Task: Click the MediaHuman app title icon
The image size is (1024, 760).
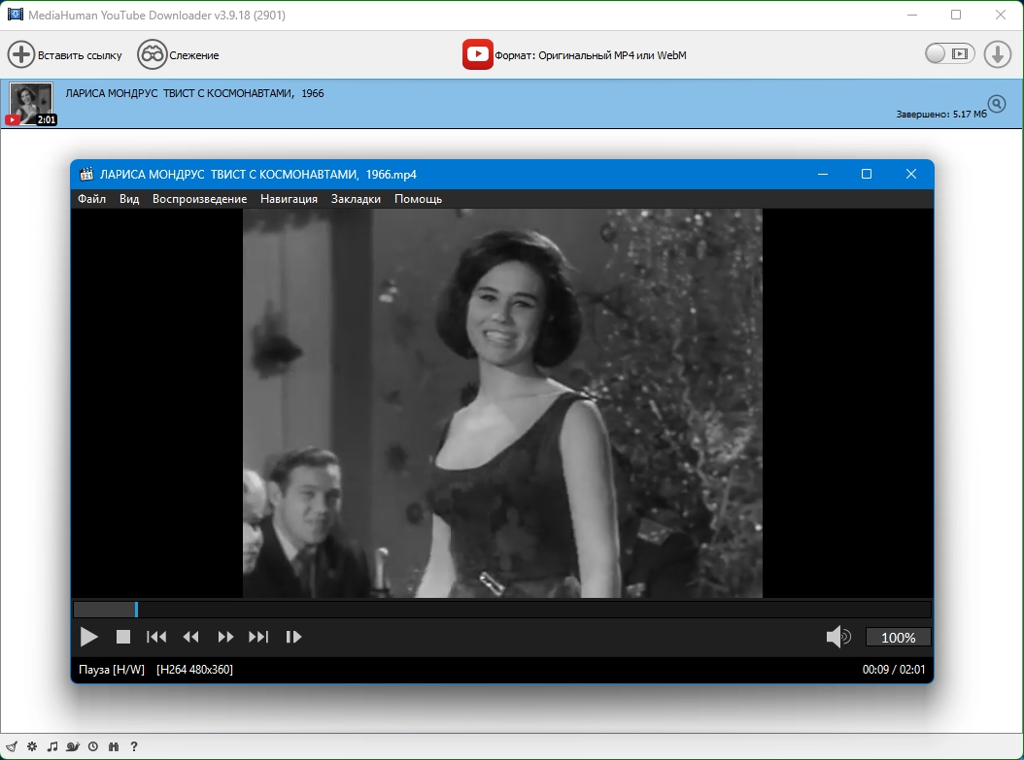Action: coord(15,15)
